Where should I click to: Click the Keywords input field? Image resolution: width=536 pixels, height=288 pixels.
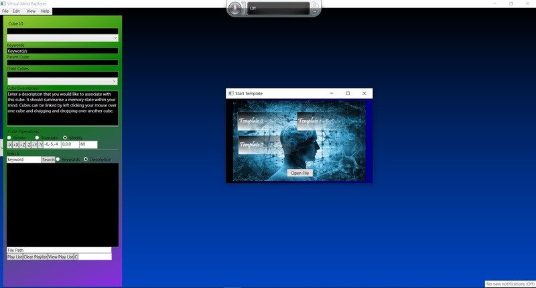point(62,51)
